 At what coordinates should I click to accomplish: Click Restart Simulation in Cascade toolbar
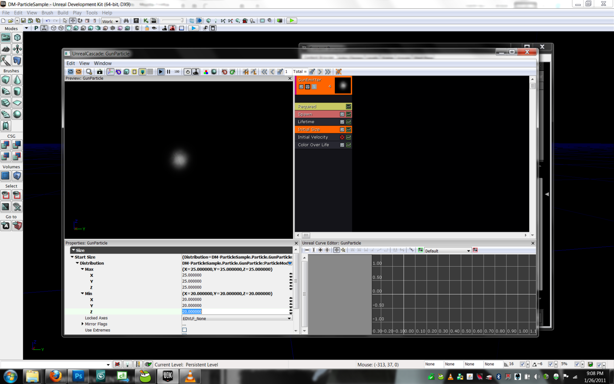[71, 72]
